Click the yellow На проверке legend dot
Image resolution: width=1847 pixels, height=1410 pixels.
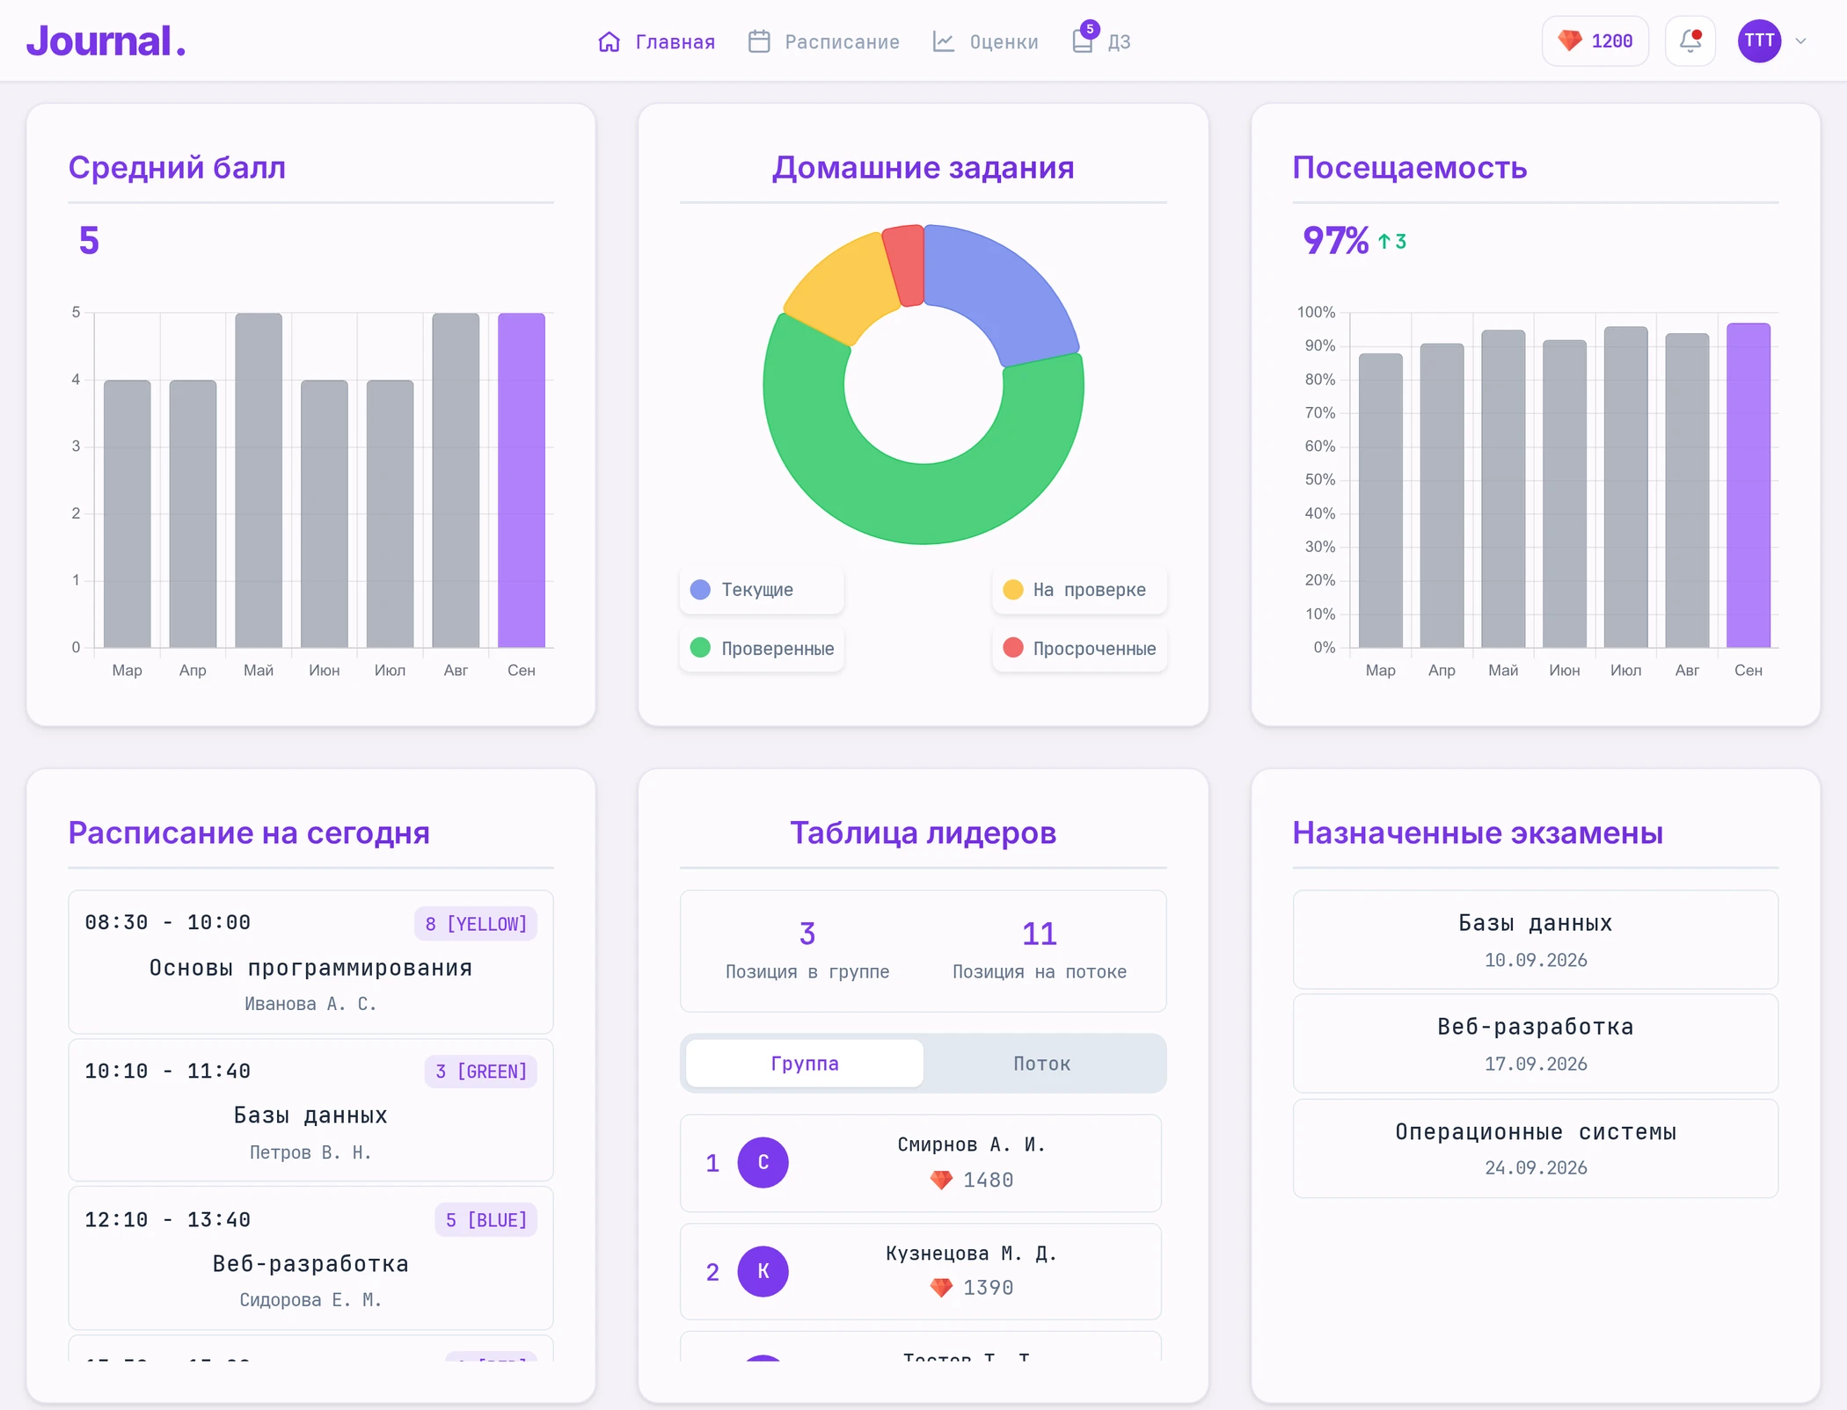[x=1013, y=589]
